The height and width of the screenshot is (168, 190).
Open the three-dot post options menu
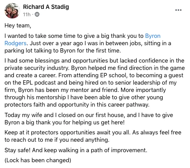pos(178,10)
